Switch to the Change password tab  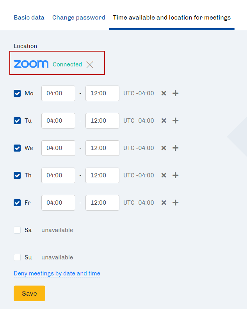tap(79, 18)
